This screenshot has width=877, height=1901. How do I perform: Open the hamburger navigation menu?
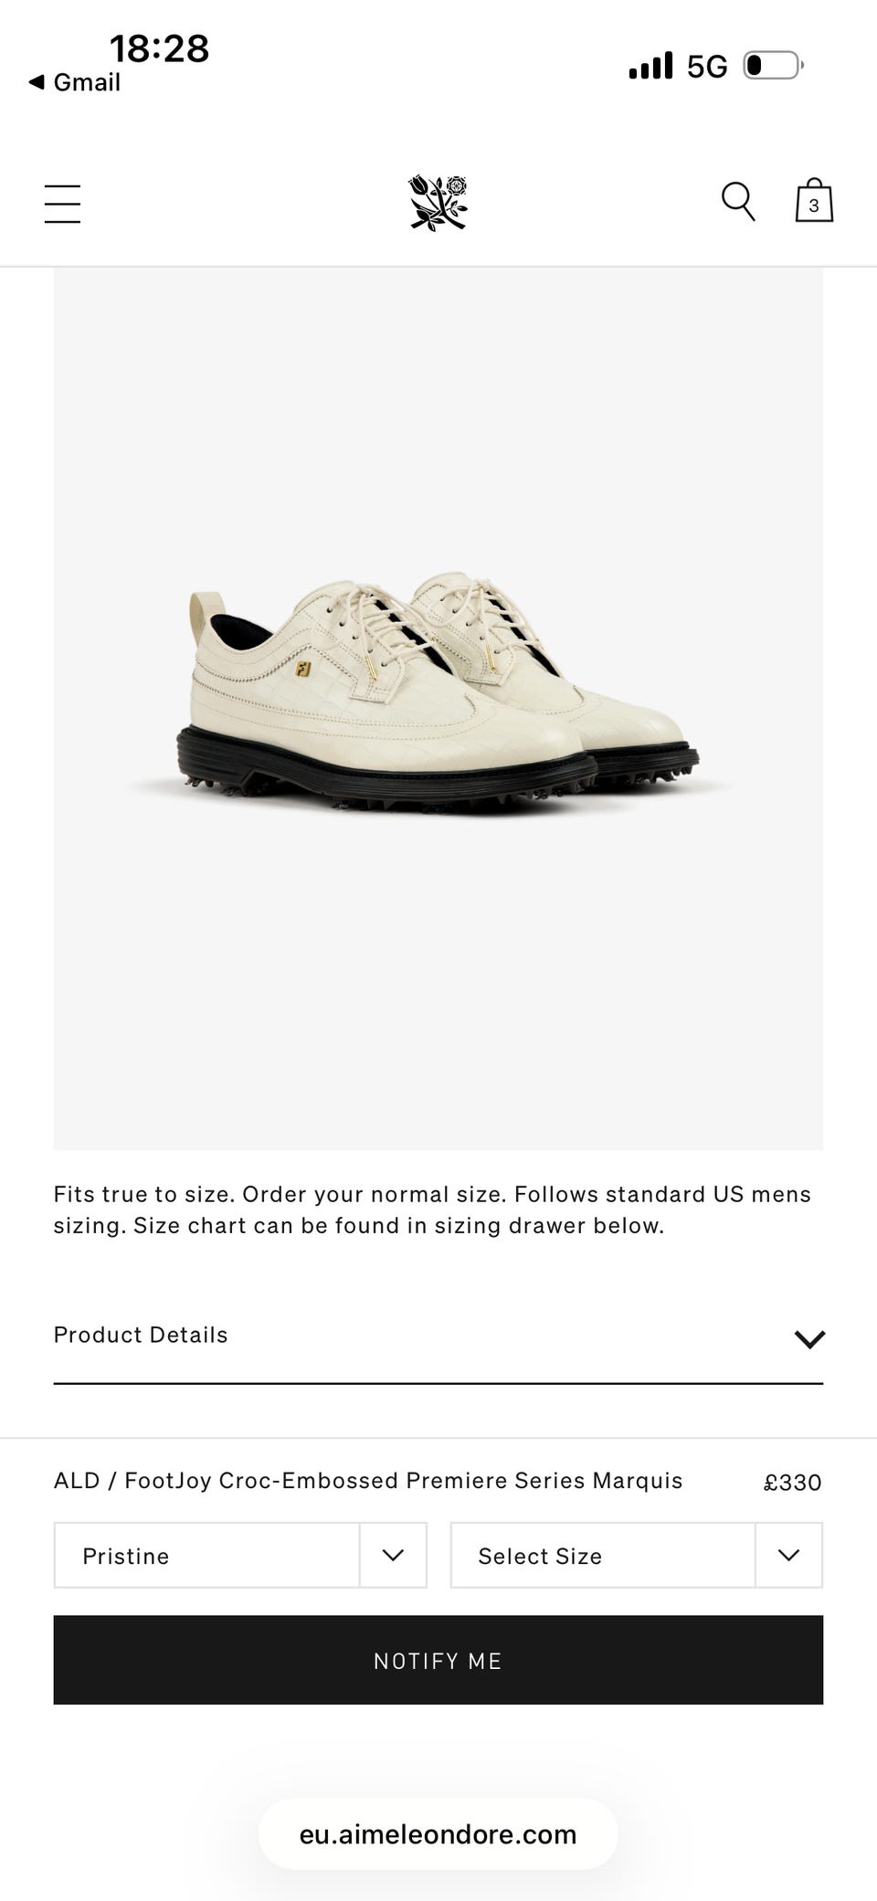(62, 203)
